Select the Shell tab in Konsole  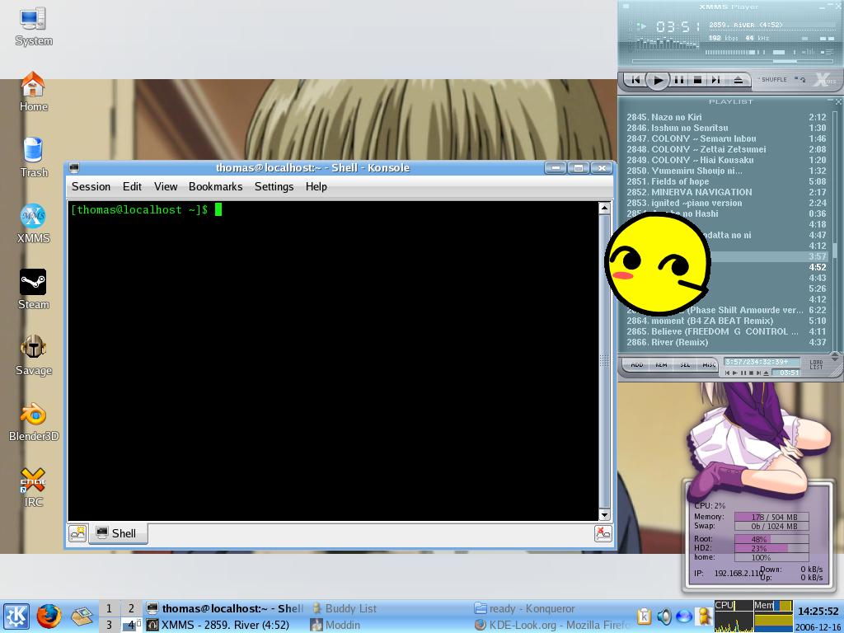(117, 533)
